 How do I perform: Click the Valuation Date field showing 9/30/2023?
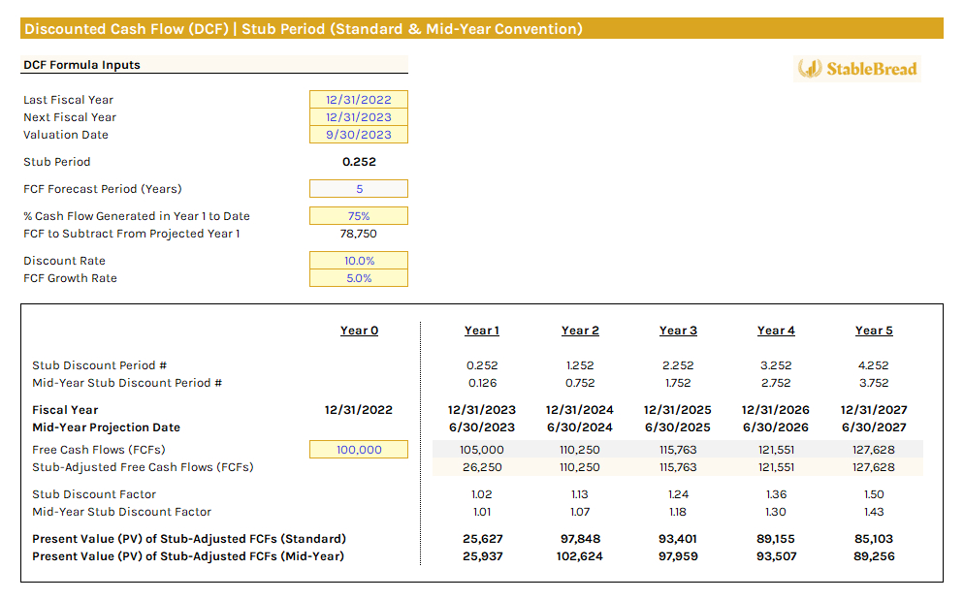tap(359, 135)
